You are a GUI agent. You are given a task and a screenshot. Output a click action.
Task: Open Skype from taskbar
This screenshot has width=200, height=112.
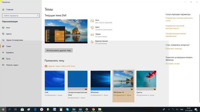tap(67, 109)
